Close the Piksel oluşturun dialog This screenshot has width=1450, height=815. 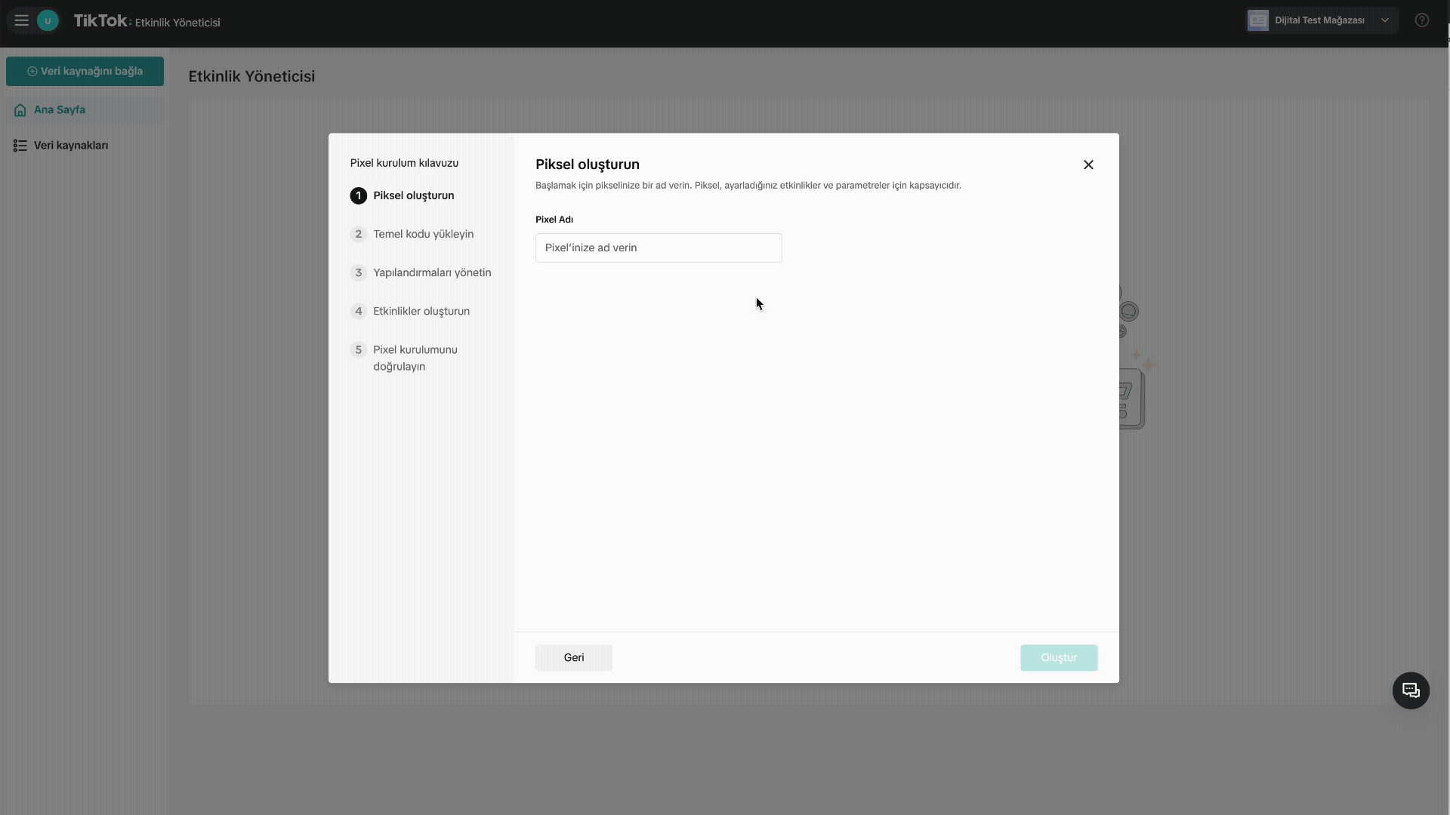(1088, 165)
